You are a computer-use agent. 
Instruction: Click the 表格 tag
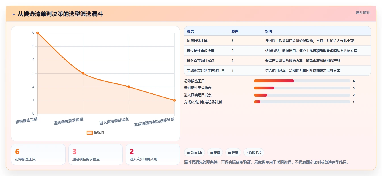point(215,152)
